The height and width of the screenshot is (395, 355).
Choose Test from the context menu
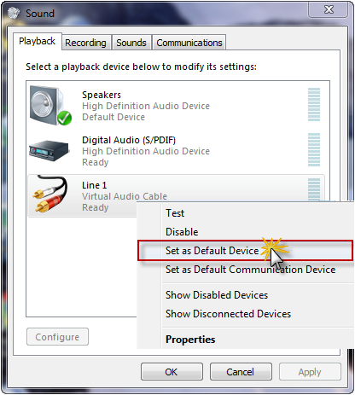[175, 213]
